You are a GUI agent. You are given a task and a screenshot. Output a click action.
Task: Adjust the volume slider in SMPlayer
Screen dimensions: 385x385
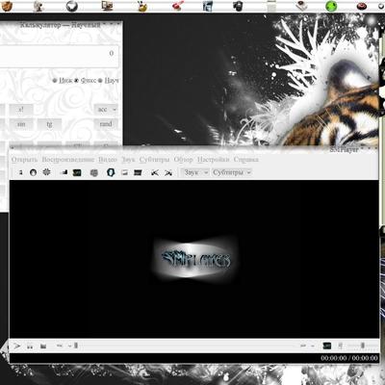click(363, 346)
